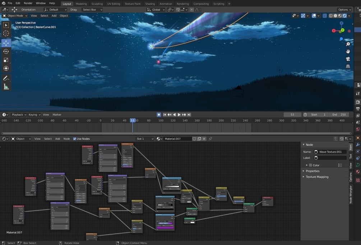Click the Blender logo icon
This screenshot has width=361, height=245.
(4, 3)
